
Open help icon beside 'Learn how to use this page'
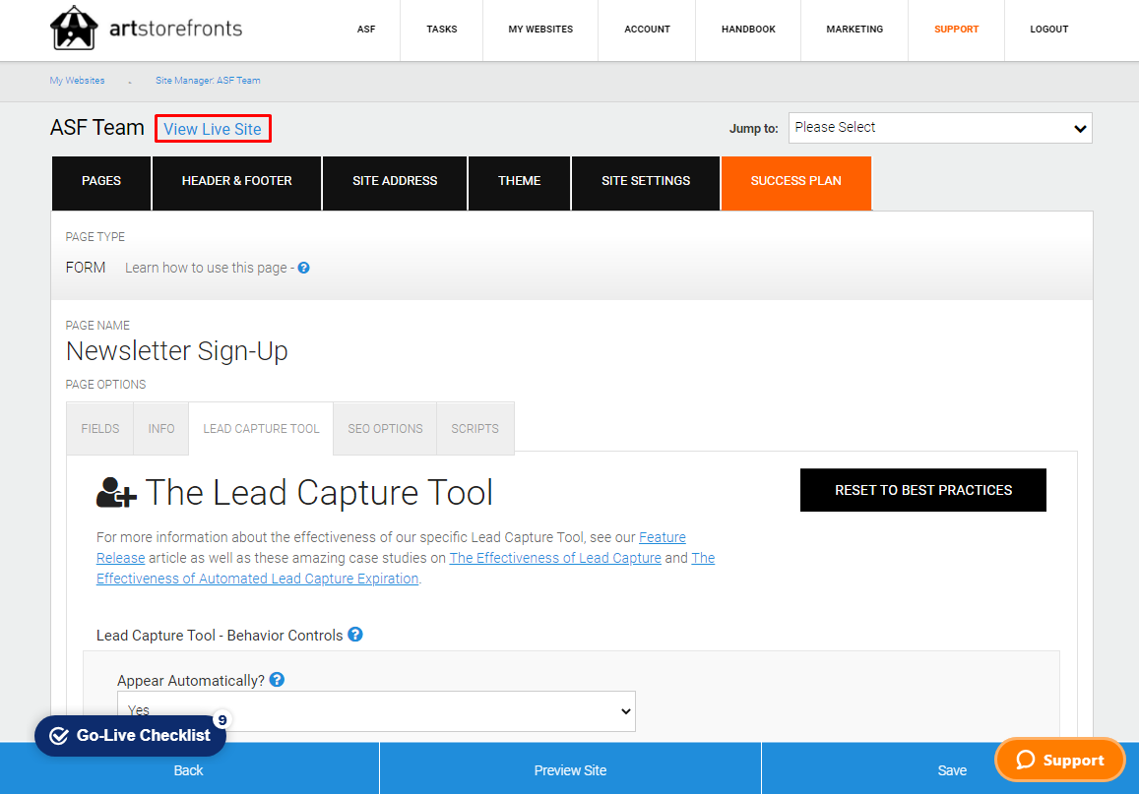pyautogui.click(x=303, y=268)
